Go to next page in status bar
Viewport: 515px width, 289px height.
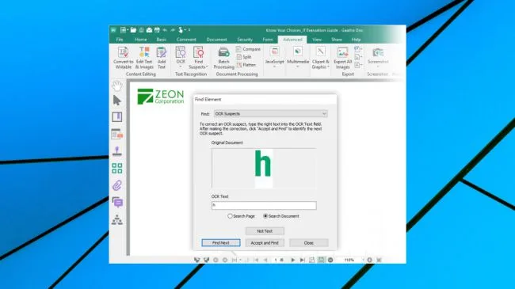(x=293, y=260)
